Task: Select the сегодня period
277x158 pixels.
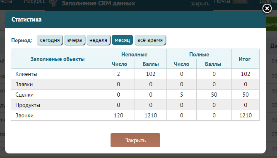Action: pos(50,40)
